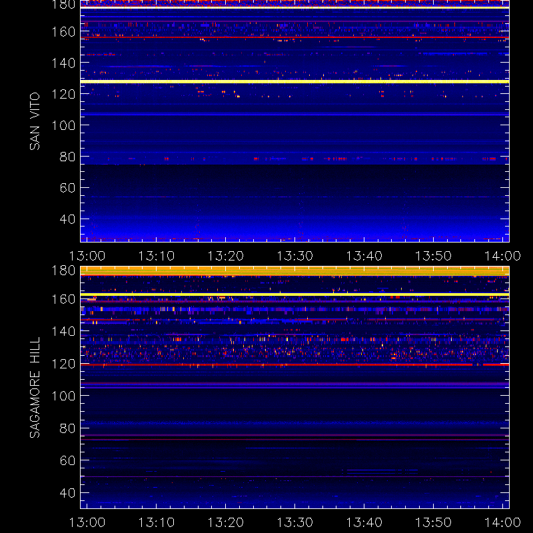Click 13:00 time label under San Vito plot

(87, 256)
